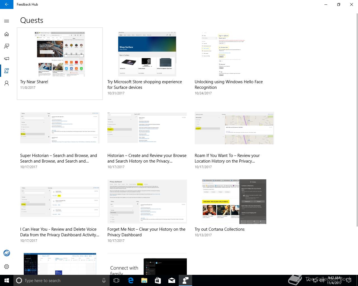Open the blue feedback badge icon above settings

[x=7, y=253]
